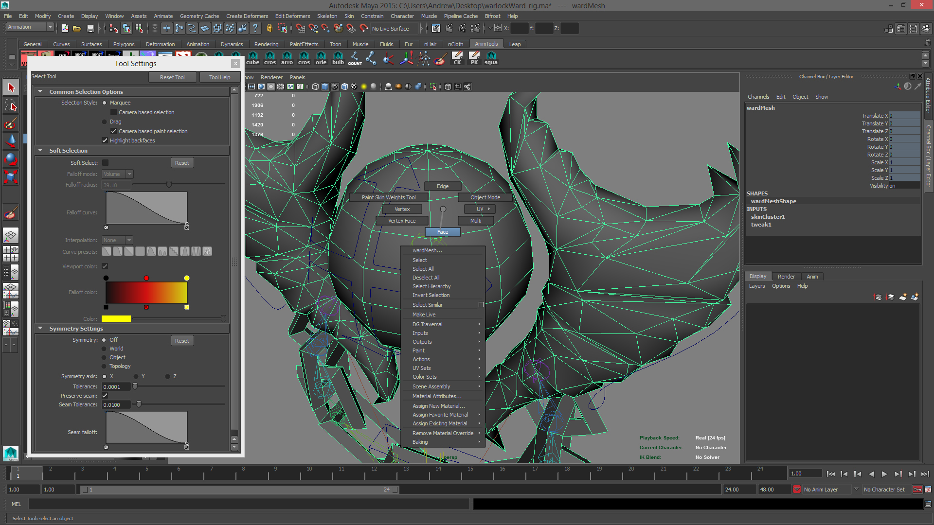Enable Camera based selection checkbox
Viewport: 934px width, 525px height.
pos(113,112)
